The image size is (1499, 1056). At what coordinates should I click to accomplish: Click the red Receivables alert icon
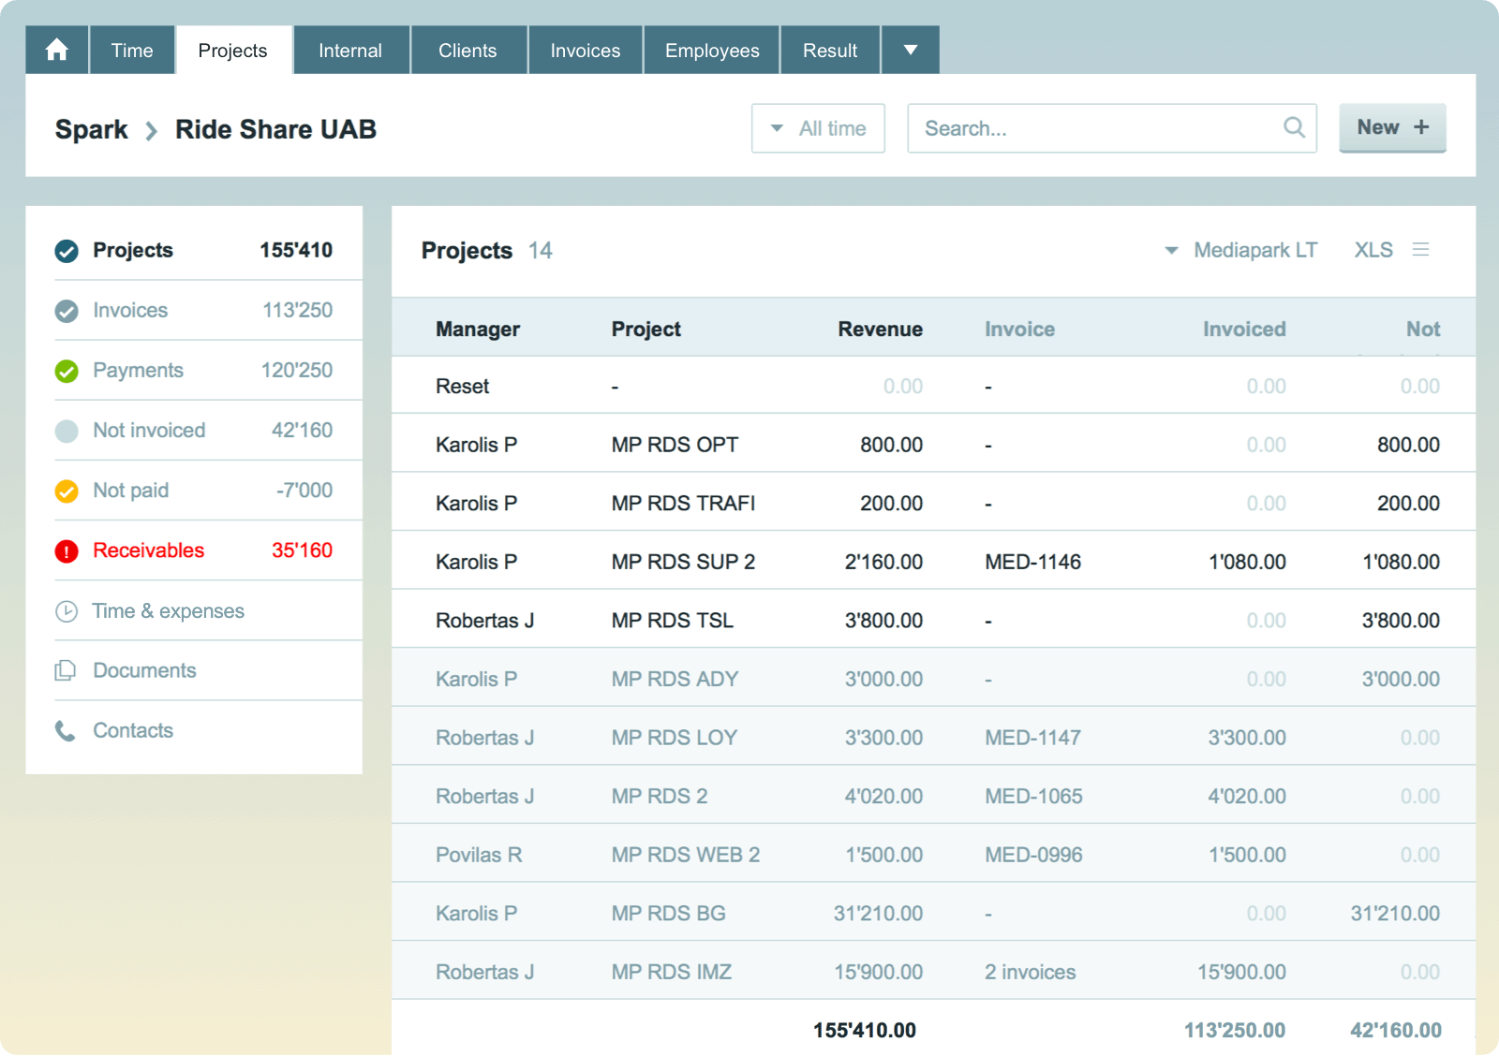point(66,550)
